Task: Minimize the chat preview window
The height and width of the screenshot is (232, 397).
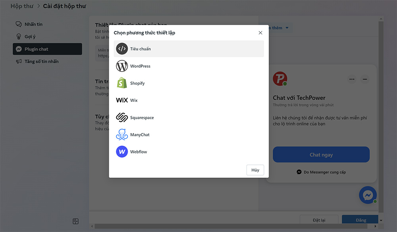Action: coord(365,79)
